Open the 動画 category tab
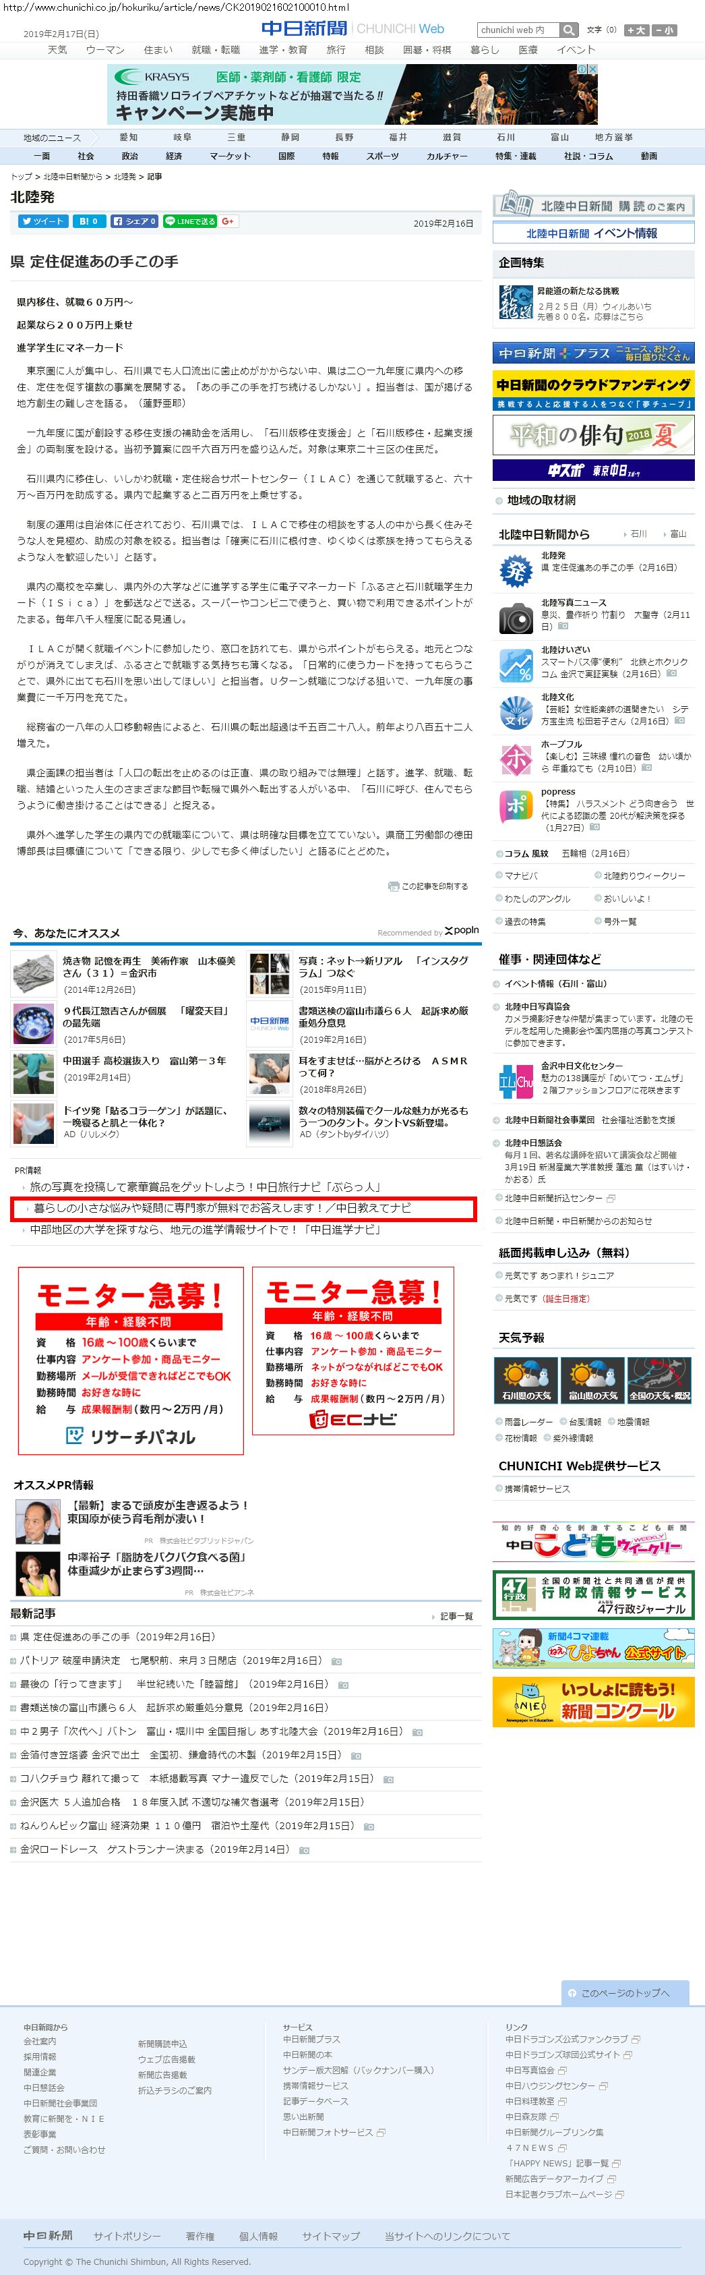The width and height of the screenshot is (705, 2275). 650,155
